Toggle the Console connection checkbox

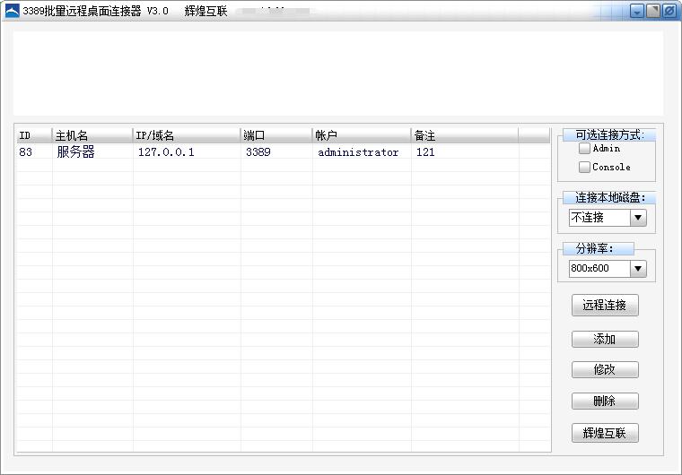(584, 167)
